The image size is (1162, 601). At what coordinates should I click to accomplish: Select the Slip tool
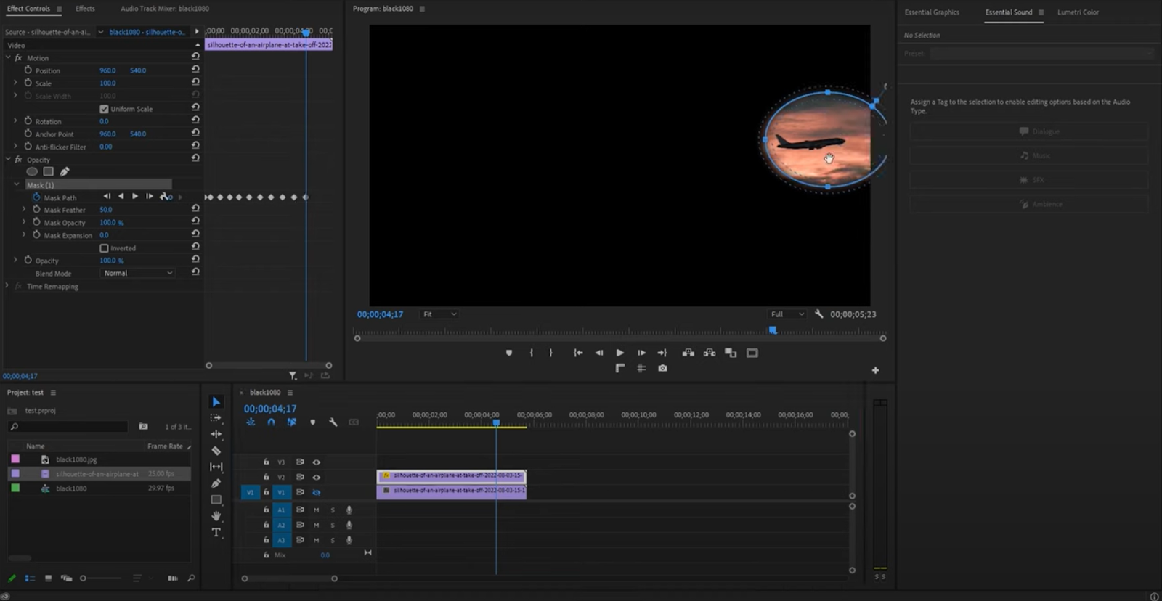pos(216,467)
